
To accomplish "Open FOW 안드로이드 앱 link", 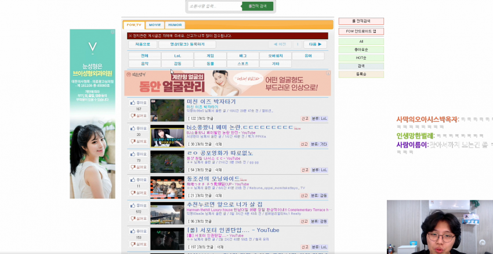I will 361,31.
